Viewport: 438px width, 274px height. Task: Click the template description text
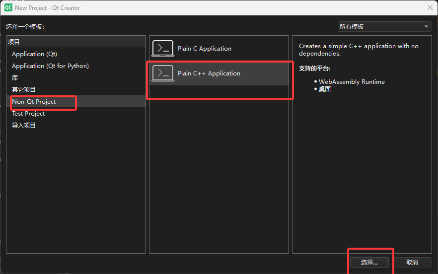[359, 50]
